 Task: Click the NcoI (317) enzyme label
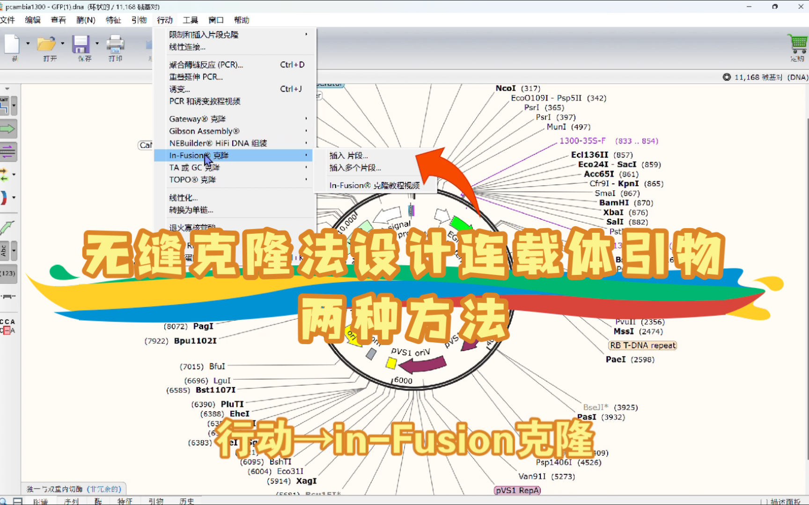click(x=518, y=88)
